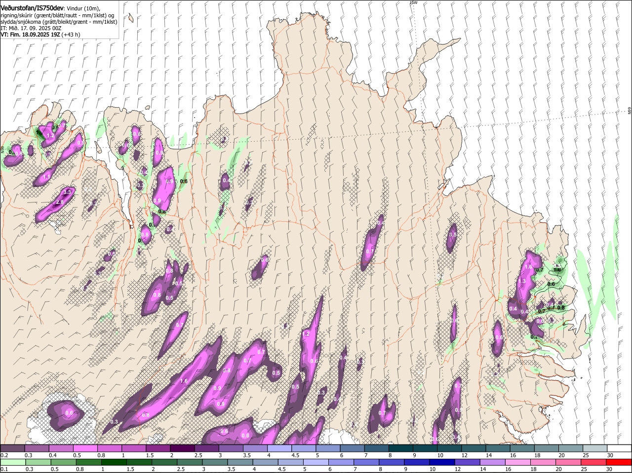Select the pink rain-legend swatch between 18 and 20
Screen dimensions: 632x473
click(x=543, y=462)
